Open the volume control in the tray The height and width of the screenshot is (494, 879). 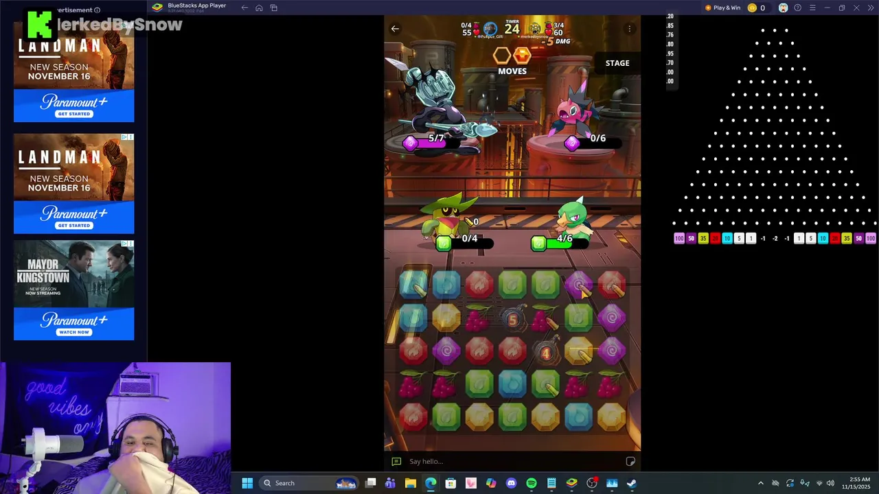(x=830, y=483)
